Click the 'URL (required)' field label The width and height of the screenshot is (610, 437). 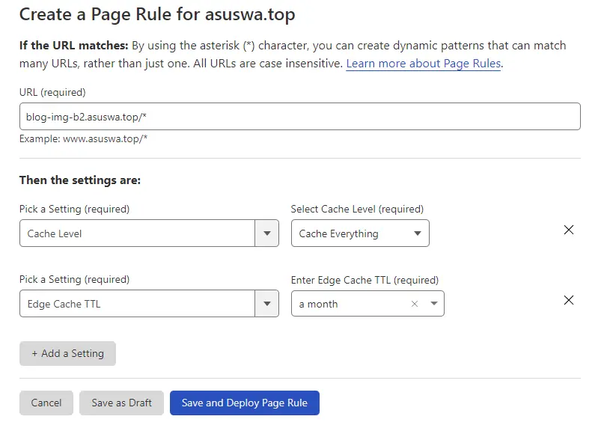[52, 93]
